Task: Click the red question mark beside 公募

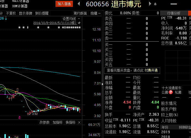Action: [171, 92]
